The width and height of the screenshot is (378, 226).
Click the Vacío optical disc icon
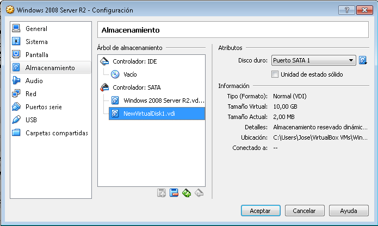point(115,74)
